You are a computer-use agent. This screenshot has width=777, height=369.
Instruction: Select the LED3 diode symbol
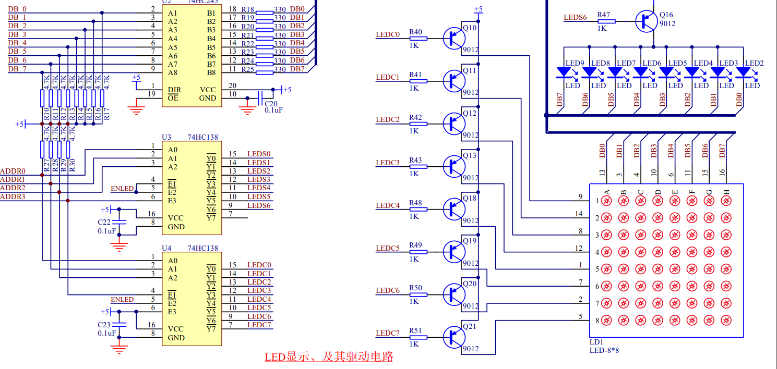[x=718, y=71]
